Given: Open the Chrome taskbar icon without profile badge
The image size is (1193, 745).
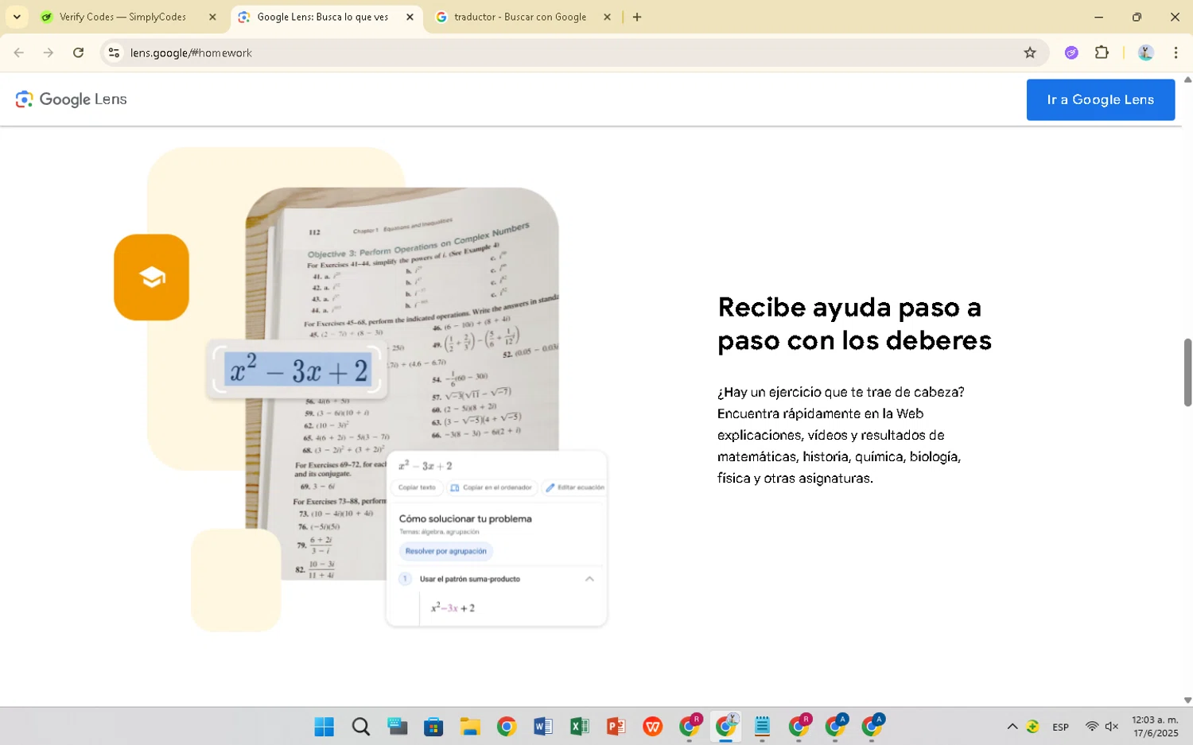Looking at the screenshot, I should tap(507, 727).
